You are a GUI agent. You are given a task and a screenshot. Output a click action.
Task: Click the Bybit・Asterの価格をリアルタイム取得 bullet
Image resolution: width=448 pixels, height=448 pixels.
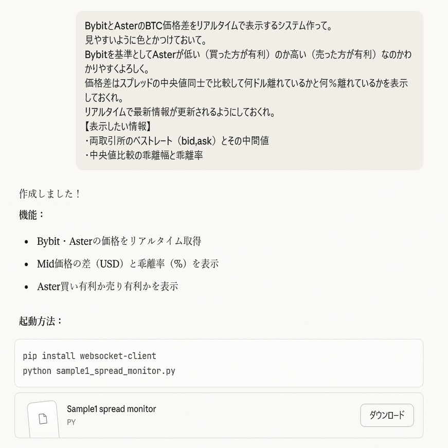click(119, 241)
